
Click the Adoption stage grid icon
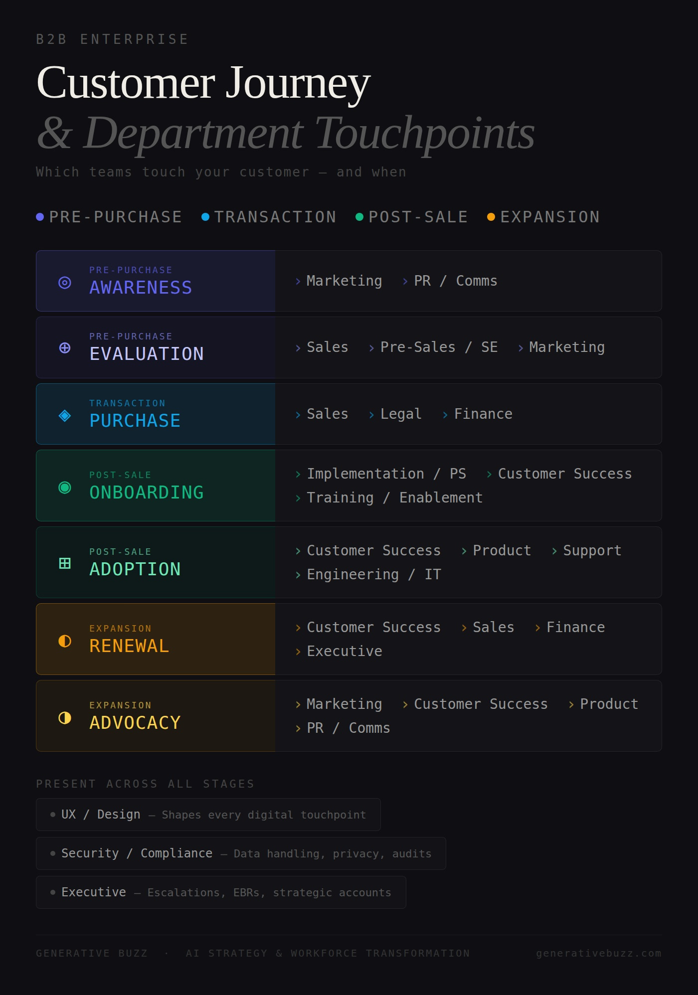tap(65, 563)
